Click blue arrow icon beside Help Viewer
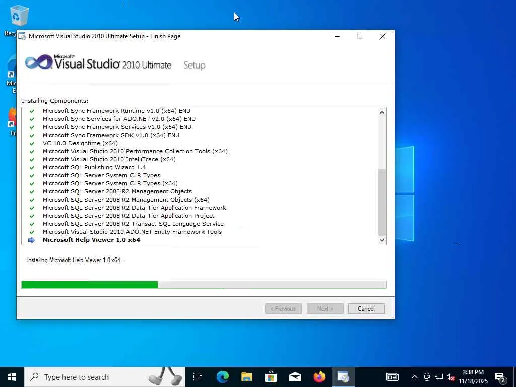516x387 pixels. (x=32, y=240)
